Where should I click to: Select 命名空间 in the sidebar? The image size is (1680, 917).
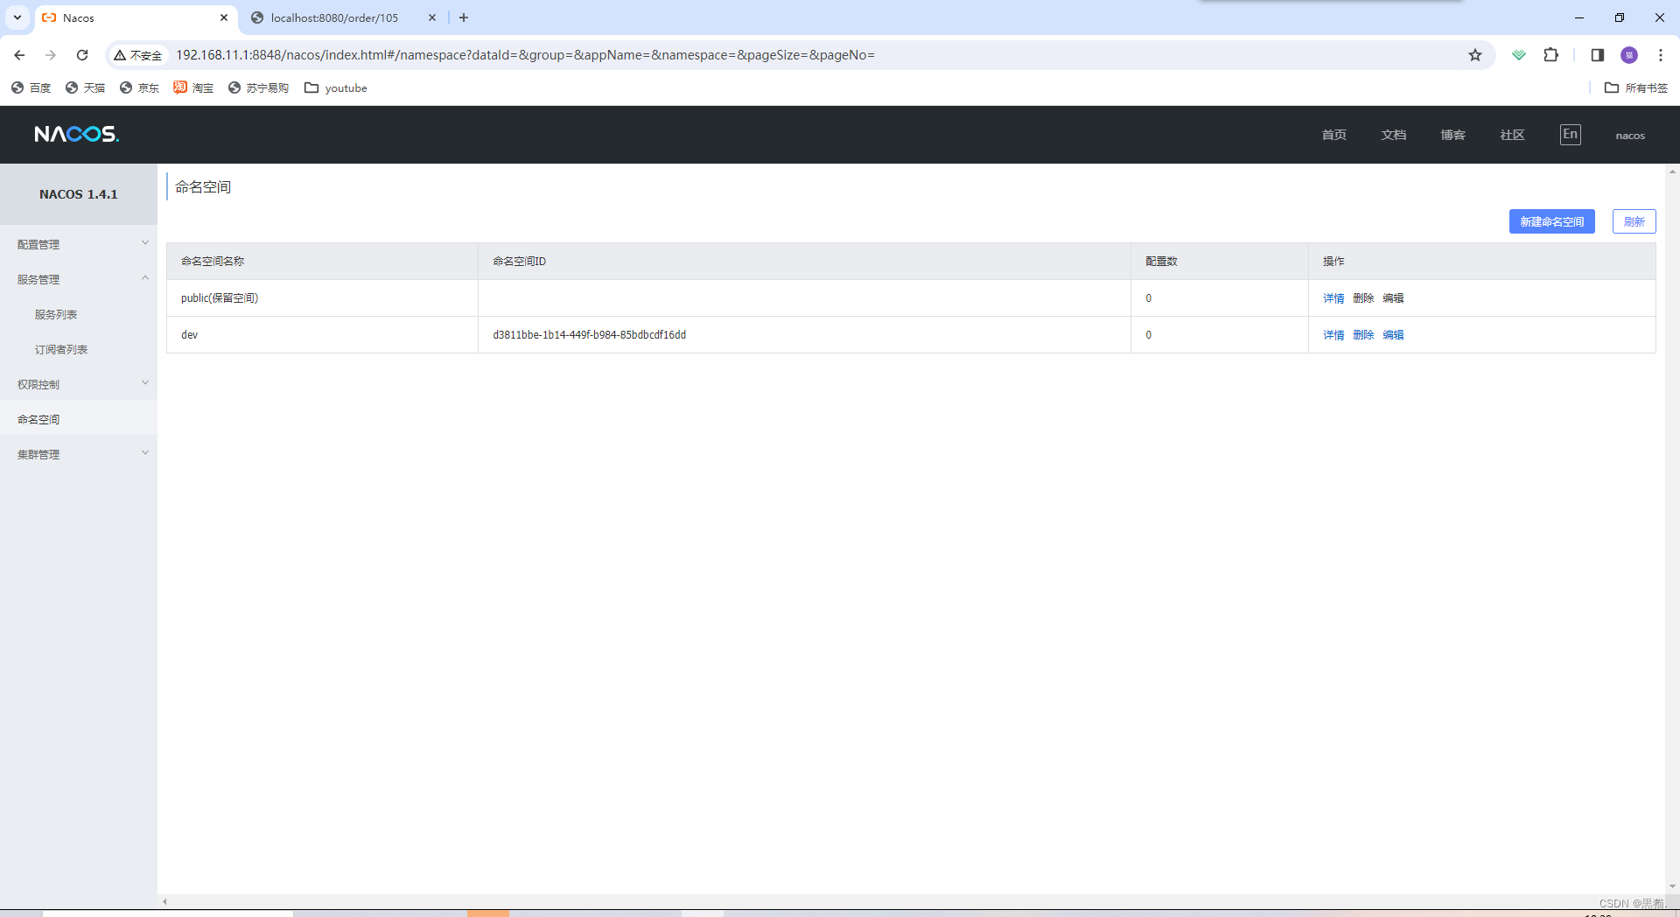(79, 419)
